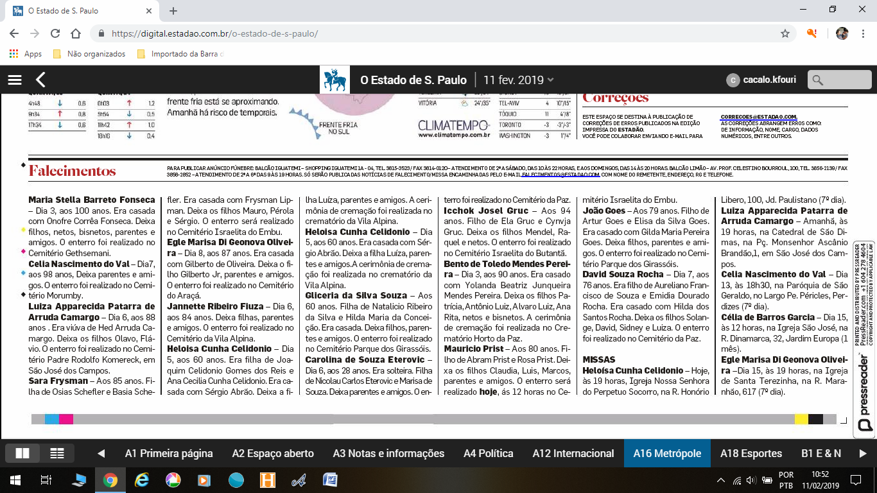Click the falecimentos@estadao.com email link
Screen dimensions: 877x493
tap(560, 175)
